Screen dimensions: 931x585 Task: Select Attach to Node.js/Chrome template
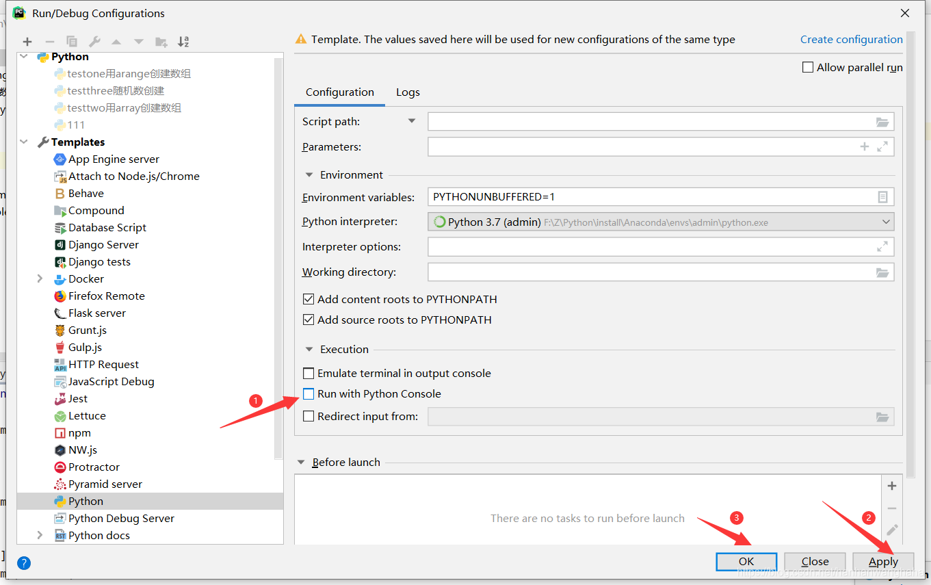tap(127, 176)
